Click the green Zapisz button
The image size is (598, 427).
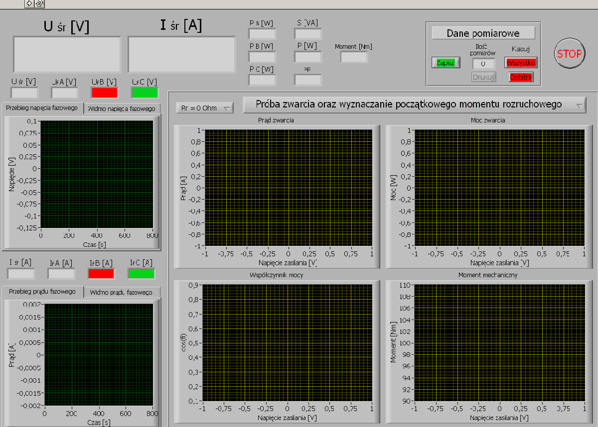446,63
